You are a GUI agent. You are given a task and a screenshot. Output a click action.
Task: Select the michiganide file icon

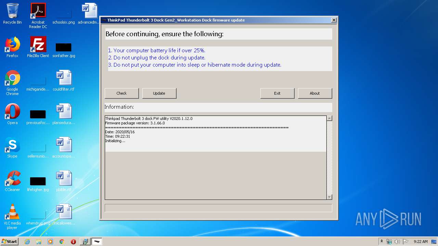coord(38,83)
